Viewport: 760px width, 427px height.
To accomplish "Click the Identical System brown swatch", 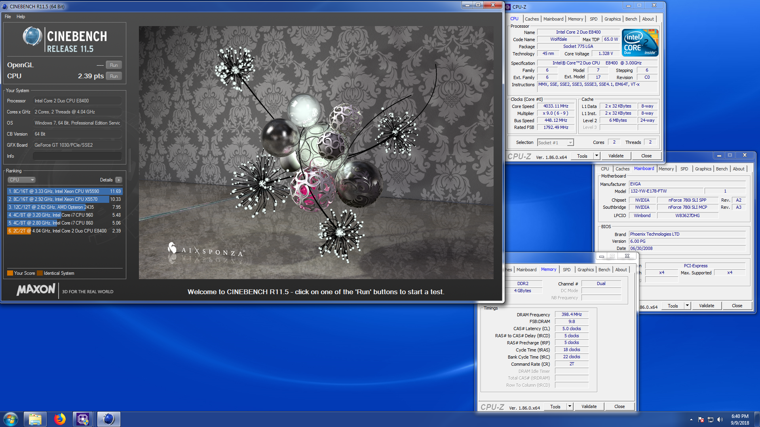I will point(40,273).
